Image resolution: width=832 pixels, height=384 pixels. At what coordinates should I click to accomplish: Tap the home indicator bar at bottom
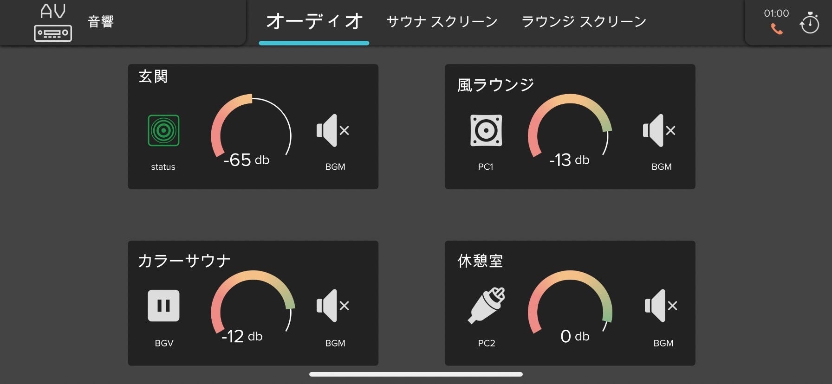click(416, 374)
